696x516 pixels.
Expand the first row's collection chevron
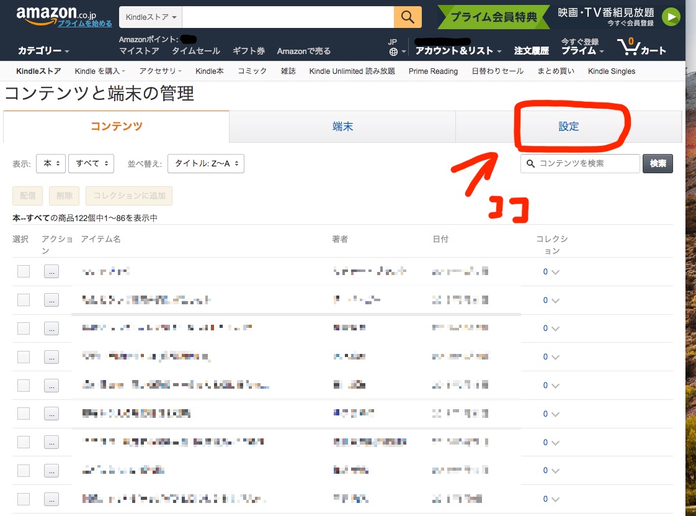555,272
